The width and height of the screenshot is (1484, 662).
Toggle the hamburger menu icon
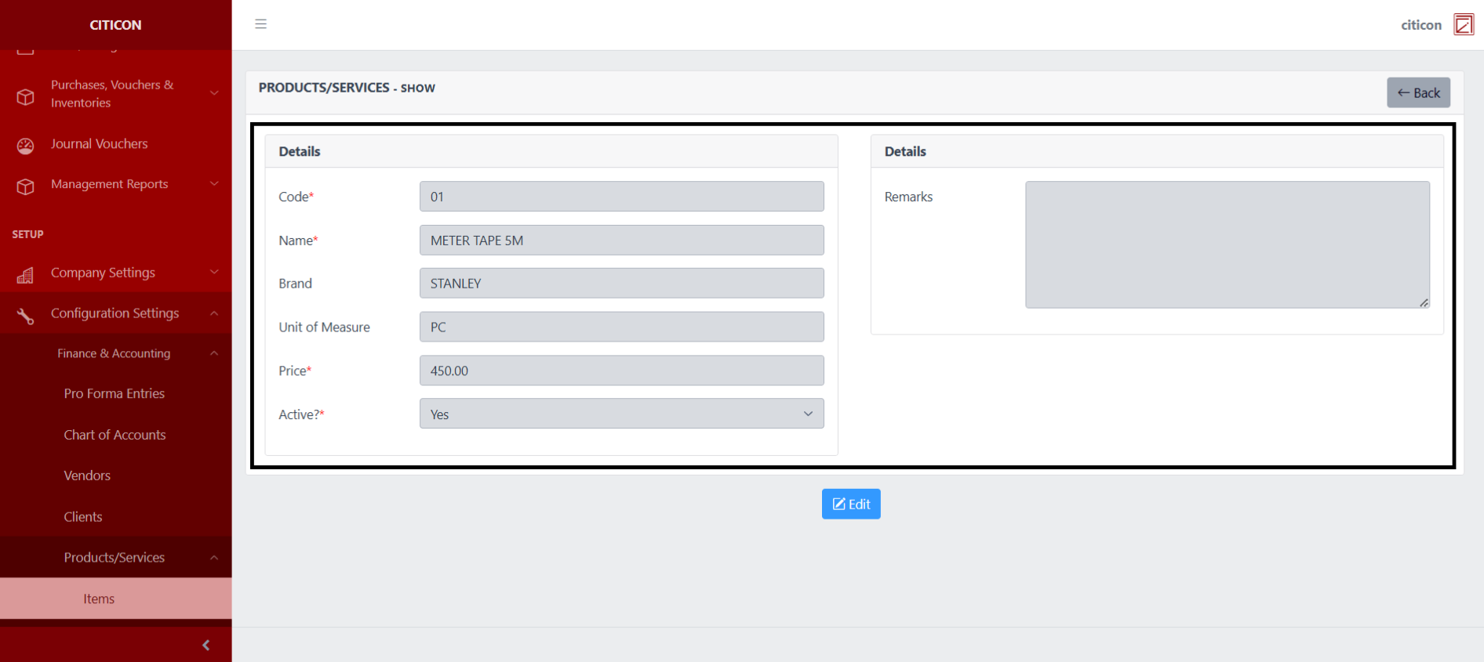coord(261,24)
